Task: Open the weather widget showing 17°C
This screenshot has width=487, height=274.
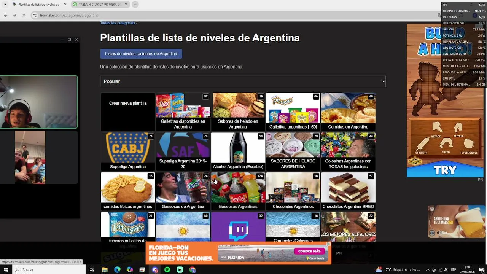Action: coord(398,270)
